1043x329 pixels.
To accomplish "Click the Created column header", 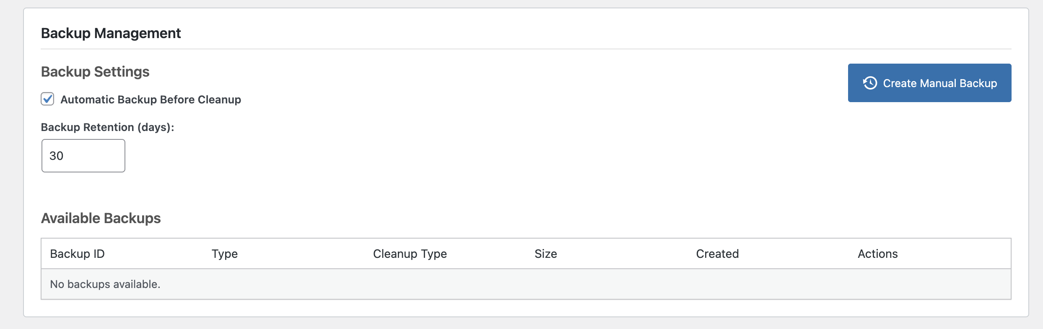I will point(717,254).
